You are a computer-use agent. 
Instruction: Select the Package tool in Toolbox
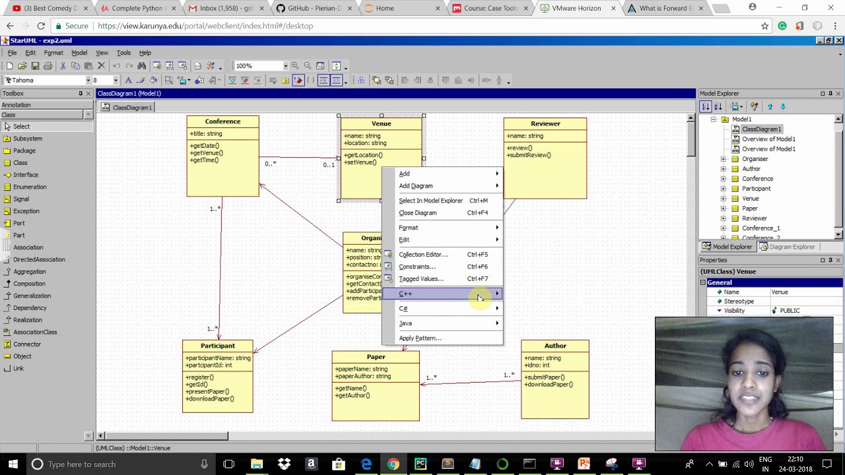[24, 150]
